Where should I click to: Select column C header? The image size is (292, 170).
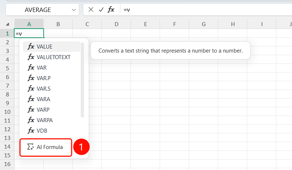pyautogui.click(x=87, y=24)
